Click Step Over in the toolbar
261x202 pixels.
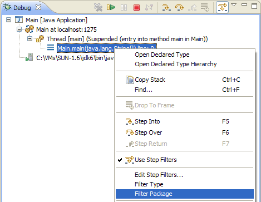[179, 7]
